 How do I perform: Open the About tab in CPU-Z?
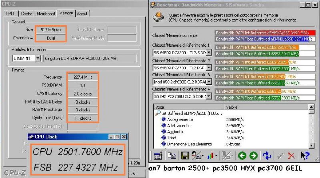[x=82, y=14]
